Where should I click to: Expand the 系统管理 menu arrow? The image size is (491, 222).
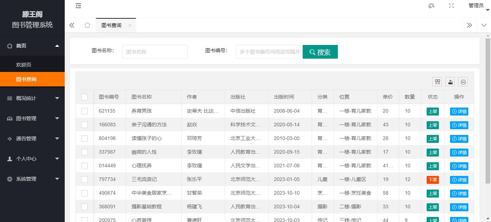point(57,179)
